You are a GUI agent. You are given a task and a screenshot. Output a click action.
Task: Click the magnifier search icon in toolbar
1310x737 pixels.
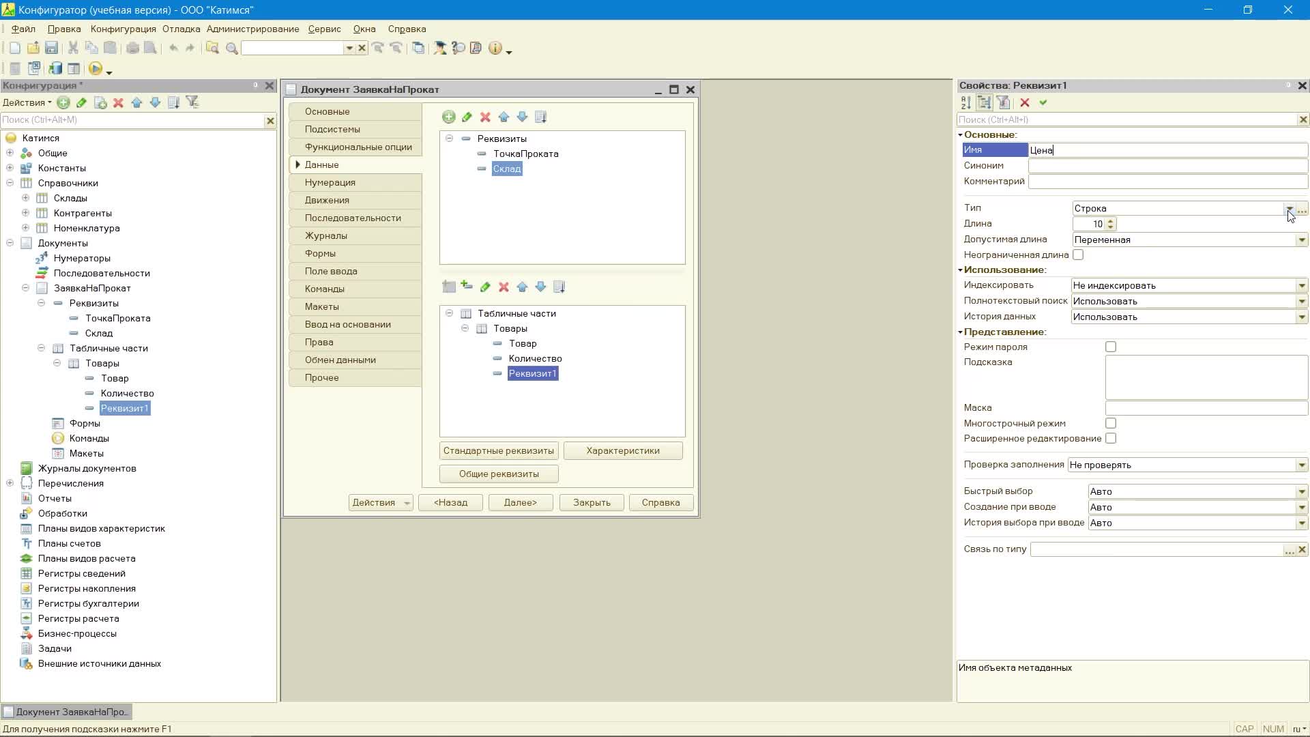click(232, 48)
